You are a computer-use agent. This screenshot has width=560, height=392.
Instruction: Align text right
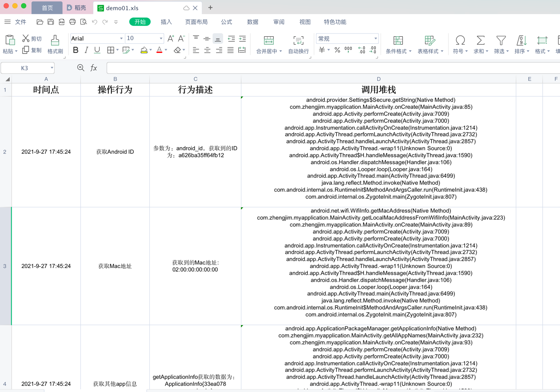click(x=219, y=51)
